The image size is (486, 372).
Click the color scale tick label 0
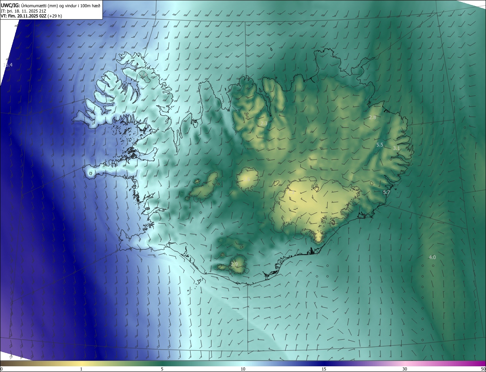coord(2,369)
